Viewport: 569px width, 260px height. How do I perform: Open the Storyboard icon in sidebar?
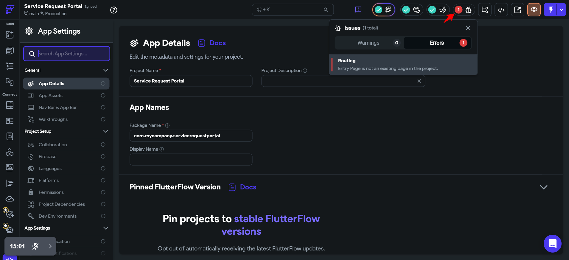(x=10, y=82)
